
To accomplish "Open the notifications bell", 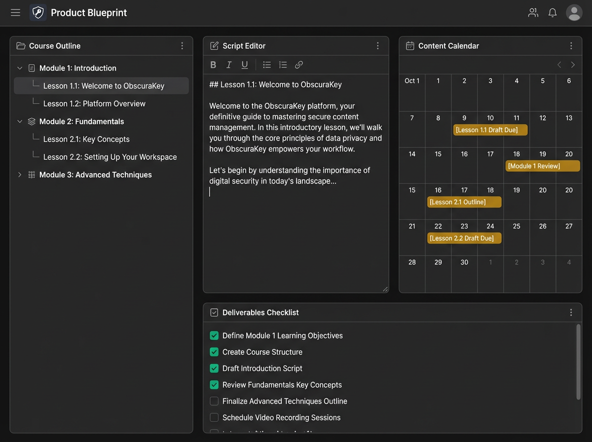I will click(x=553, y=13).
